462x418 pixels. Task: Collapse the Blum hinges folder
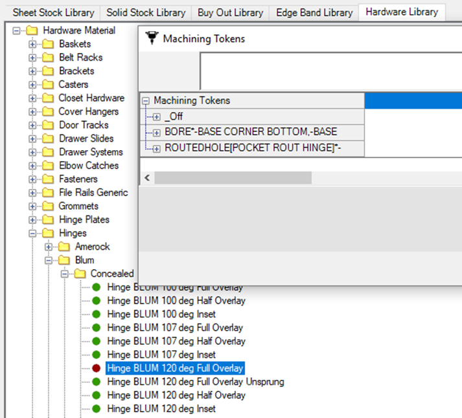tap(49, 260)
